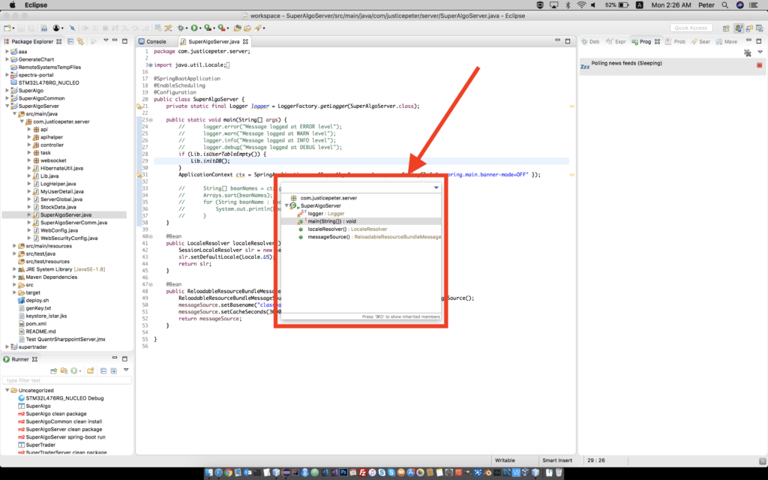Viewport: 768px width, 480px height.
Task: Open the Debug toolbar button dropdown arrow
Action: tap(186, 28)
